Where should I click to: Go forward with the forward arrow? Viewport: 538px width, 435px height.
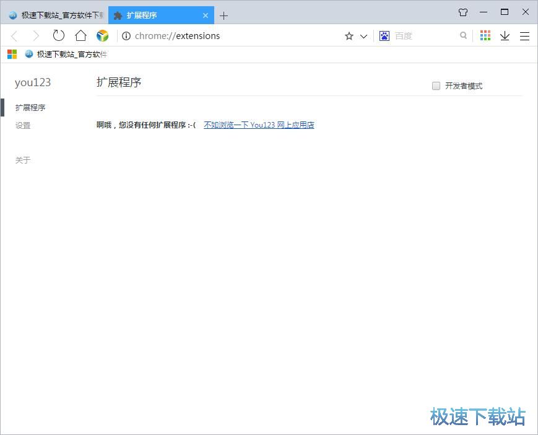[36, 36]
